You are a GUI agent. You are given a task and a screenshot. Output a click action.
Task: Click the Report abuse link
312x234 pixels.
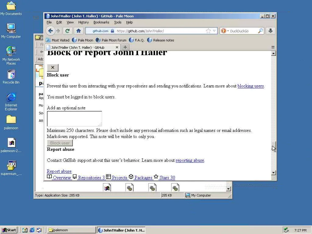tap(59, 171)
